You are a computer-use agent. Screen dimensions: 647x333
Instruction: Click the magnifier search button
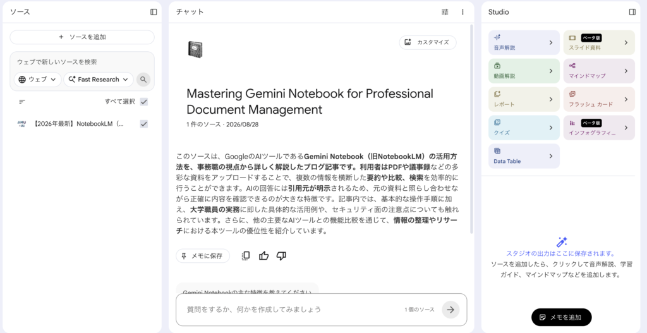tap(143, 80)
